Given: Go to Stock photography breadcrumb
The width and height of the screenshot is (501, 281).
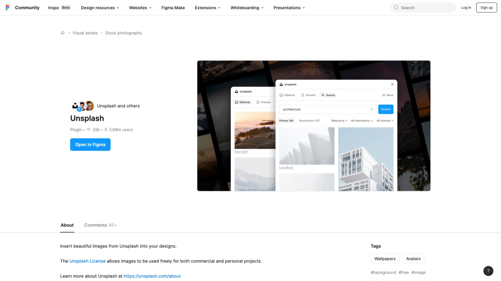Looking at the screenshot, I should [x=123, y=33].
